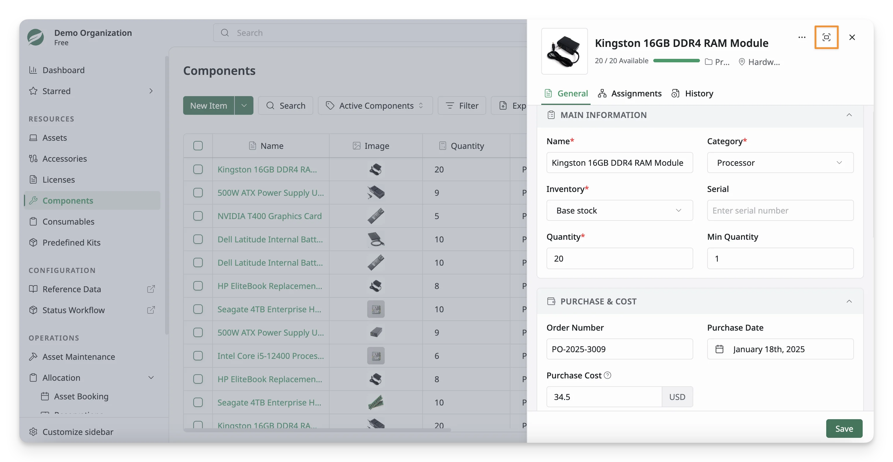The height and width of the screenshot is (462, 893).
Task: Click the sidebar vertical scrollbar
Action: pos(167,196)
